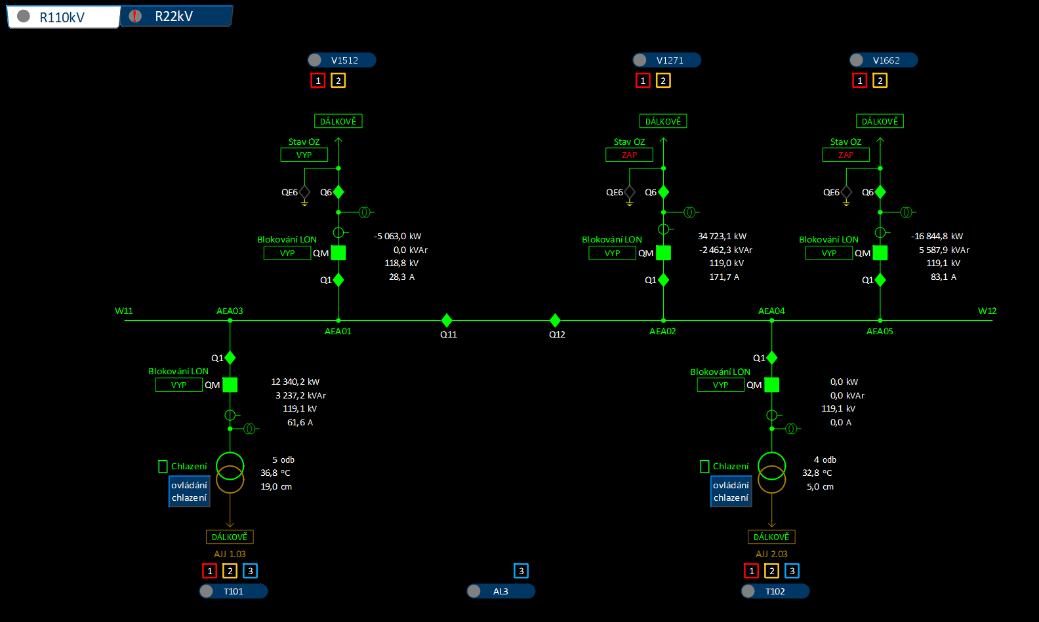
Task: Click the QM breaker above T102
Action: click(772, 385)
